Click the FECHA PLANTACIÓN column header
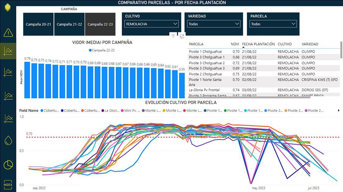Viewport: 343px width, 192px height. 258,44
